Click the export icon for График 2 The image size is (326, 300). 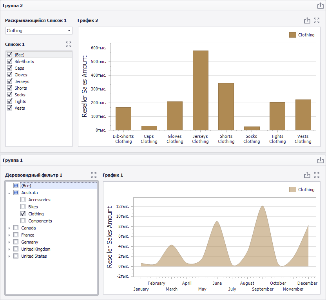307,20
